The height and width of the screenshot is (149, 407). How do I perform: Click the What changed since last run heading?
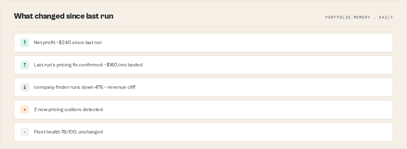click(x=64, y=16)
